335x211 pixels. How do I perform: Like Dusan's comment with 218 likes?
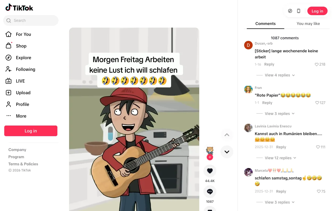click(x=317, y=64)
